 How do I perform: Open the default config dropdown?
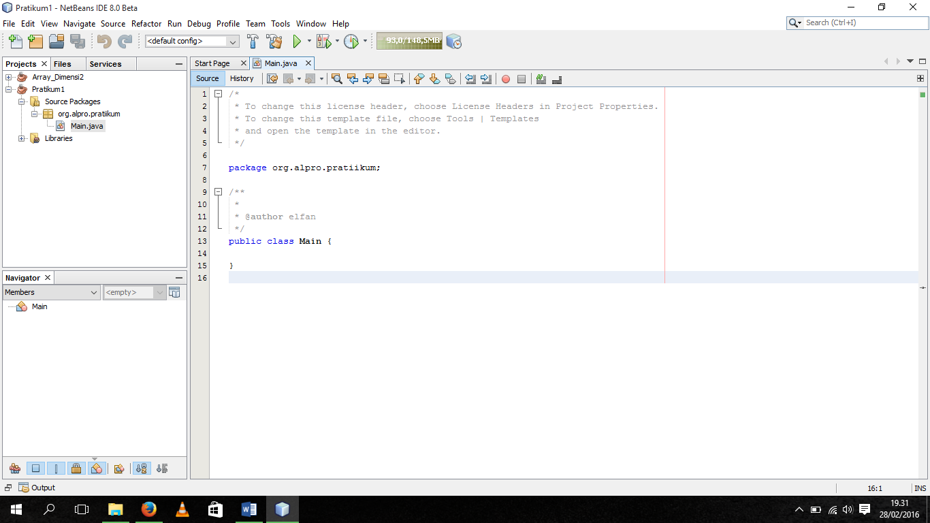(x=234, y=41)
